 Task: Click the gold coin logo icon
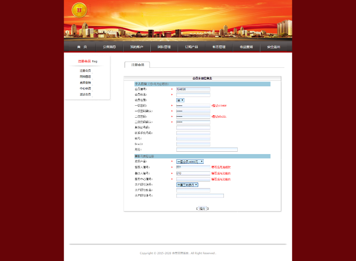[x=79, y=10]
